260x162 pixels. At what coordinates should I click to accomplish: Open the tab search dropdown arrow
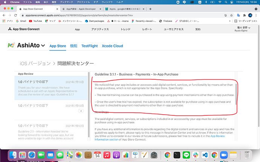pyautogui.click(x=256, y=9)
